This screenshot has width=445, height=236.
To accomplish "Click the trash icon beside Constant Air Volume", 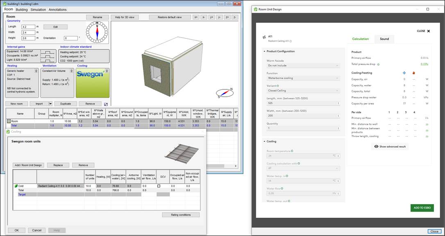I will pos(71,71).
